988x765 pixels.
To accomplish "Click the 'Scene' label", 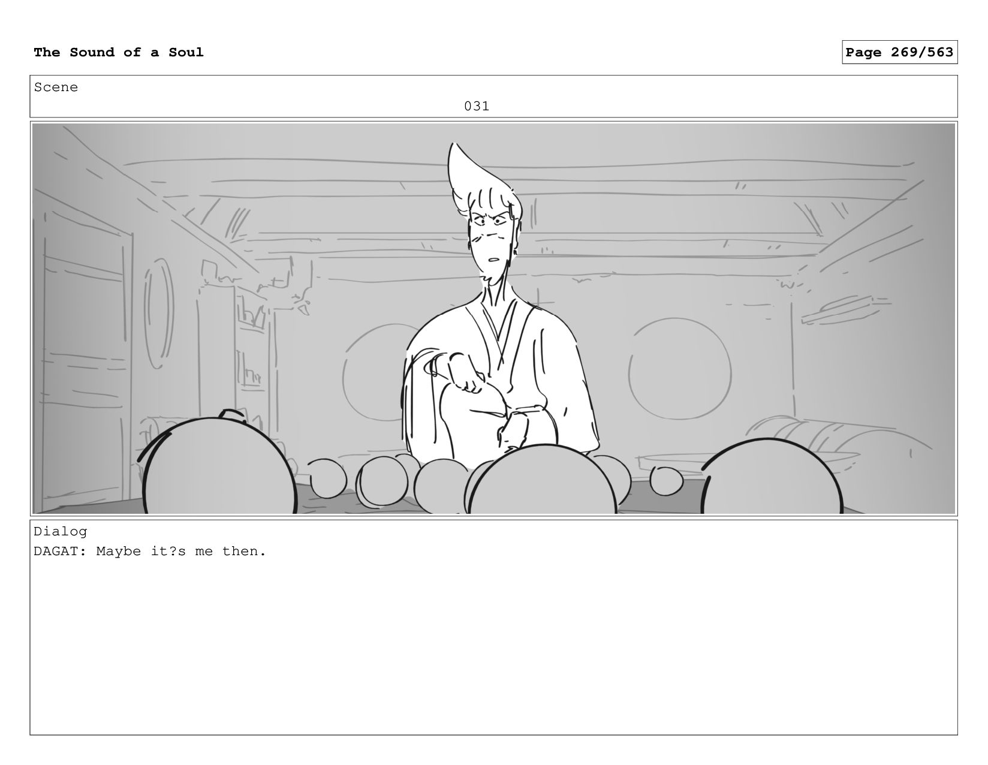I will (56, 87).
